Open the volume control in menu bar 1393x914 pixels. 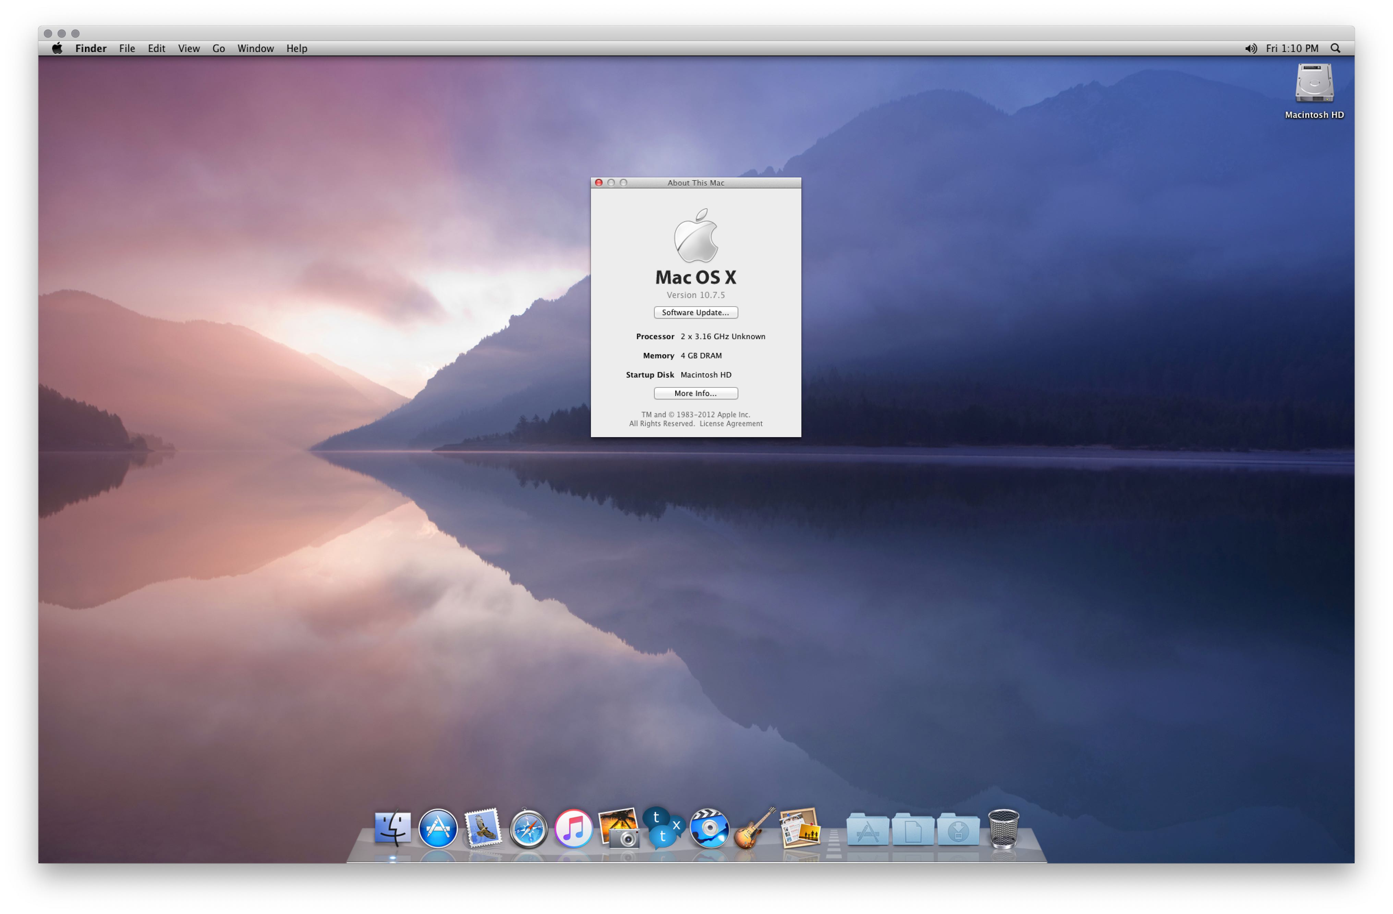click(x=1250, y=49)
